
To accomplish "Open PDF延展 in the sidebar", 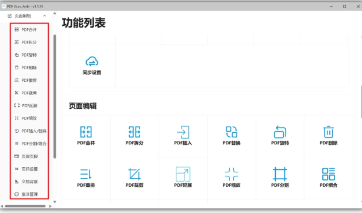I will tap(26, 105).
